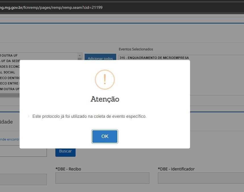Screen dimensions: 244x192
Task: Click the Eventos Selecionados label
Action: click(x=136, y=49)
